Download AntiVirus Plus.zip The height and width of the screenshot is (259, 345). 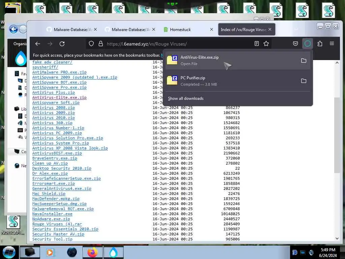tap(54, 92)
